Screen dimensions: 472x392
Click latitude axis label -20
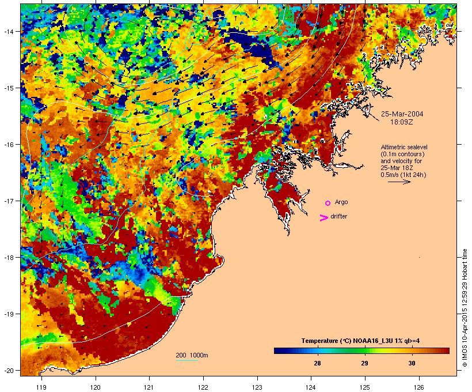pos(8,370)
